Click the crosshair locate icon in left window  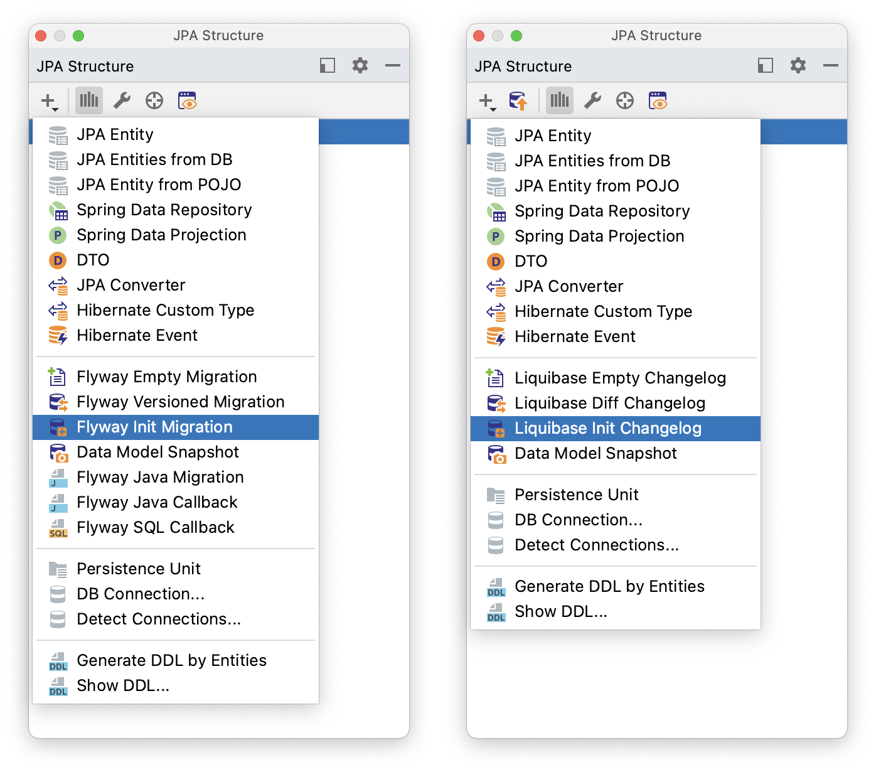click(154, 100)
